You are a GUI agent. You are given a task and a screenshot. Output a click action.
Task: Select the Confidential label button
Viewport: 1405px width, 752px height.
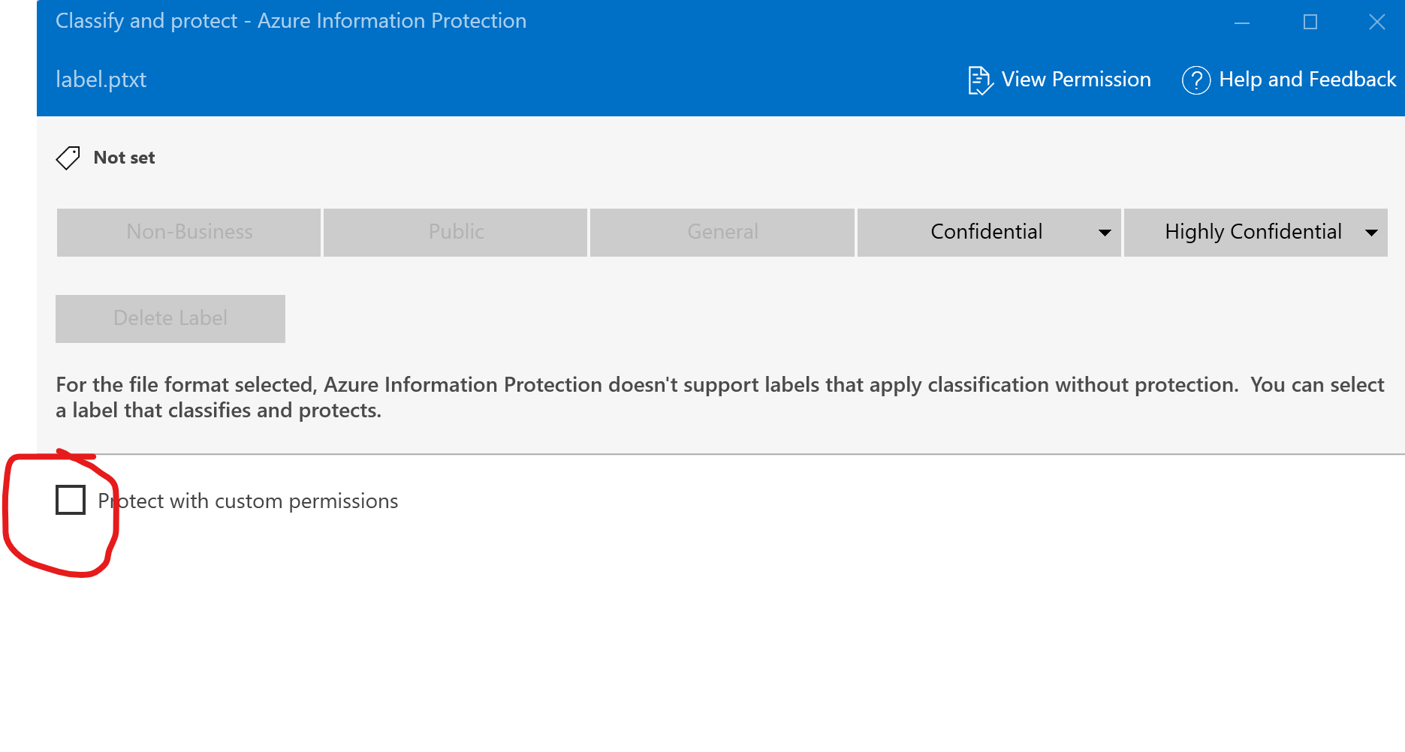989,233
